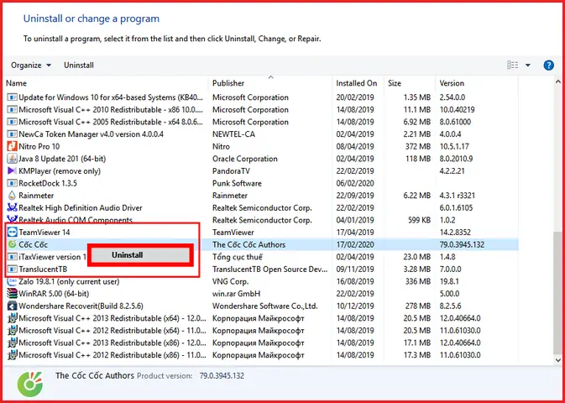The width and height of the screenshot is (565, 403).
Task: Select Realtek High Definition Audio Driver name
Action: pyautogui.click(x=81, y=208)
